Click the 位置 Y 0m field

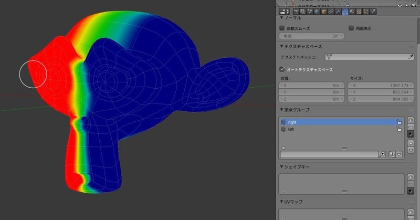[x=311, y=92]
